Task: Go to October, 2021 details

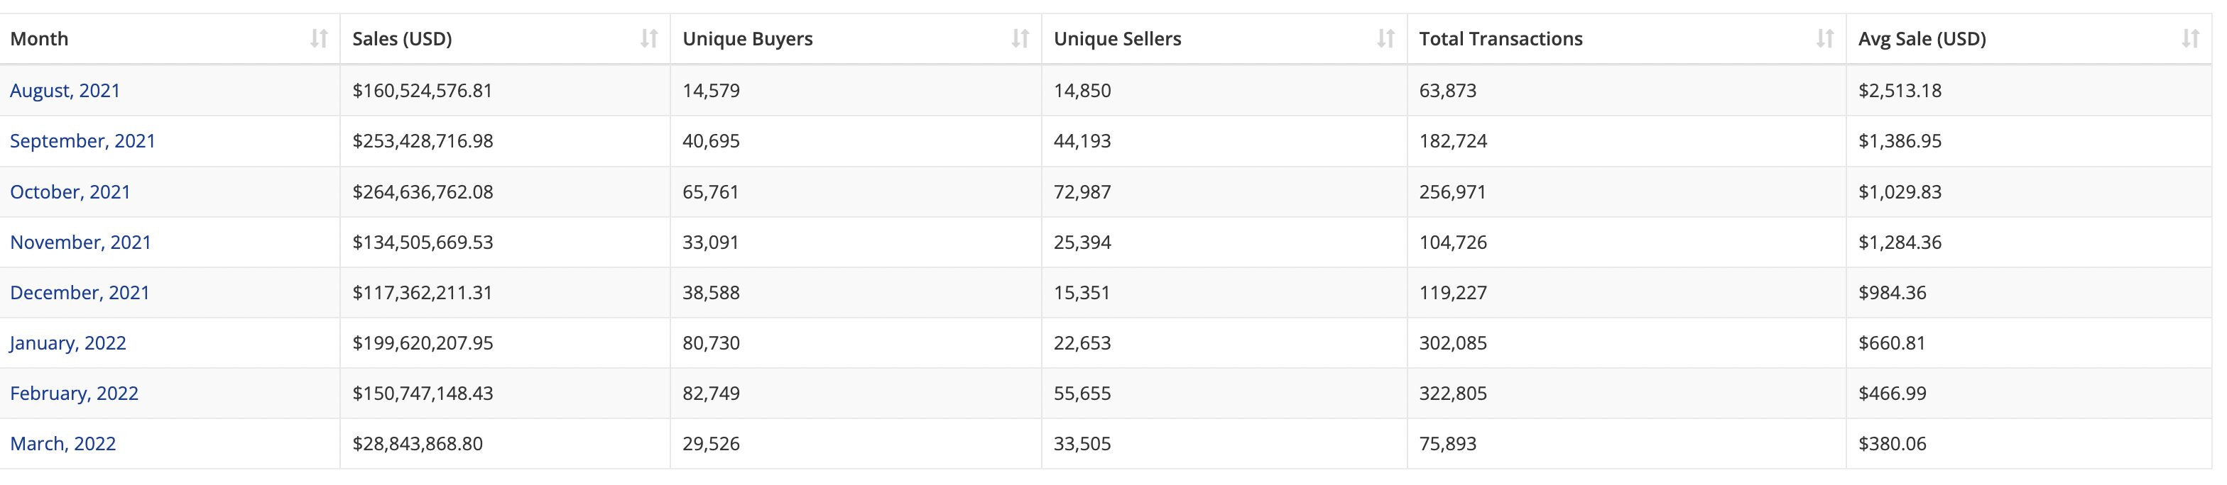Action: point(70,191)
